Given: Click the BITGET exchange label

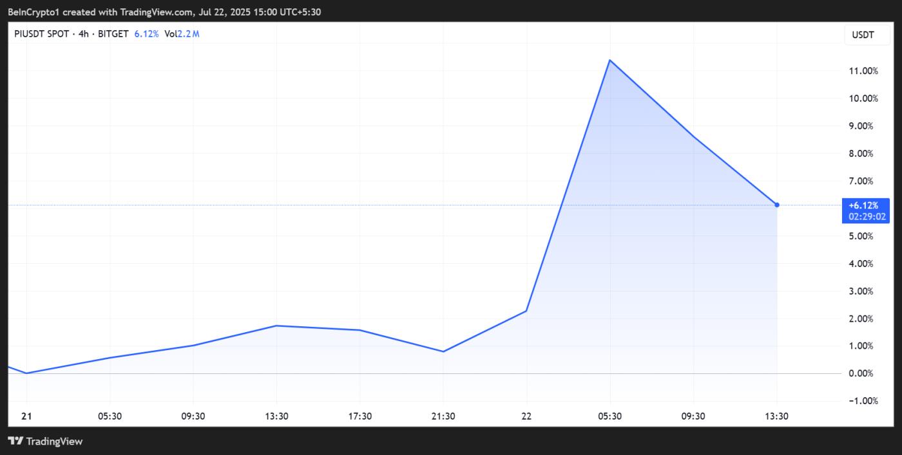Looking at the screenshot, I should 113,34.
